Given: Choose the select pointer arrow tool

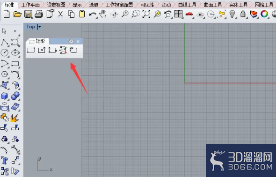Looking at the screenshot, I should [4, 31].
